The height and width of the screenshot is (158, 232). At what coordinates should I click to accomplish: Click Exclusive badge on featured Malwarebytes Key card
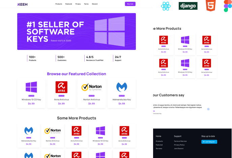(122, 96)
